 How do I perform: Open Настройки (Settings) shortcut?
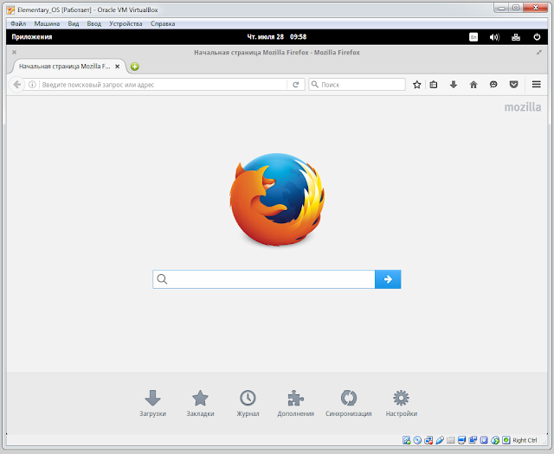pos(402,404)
